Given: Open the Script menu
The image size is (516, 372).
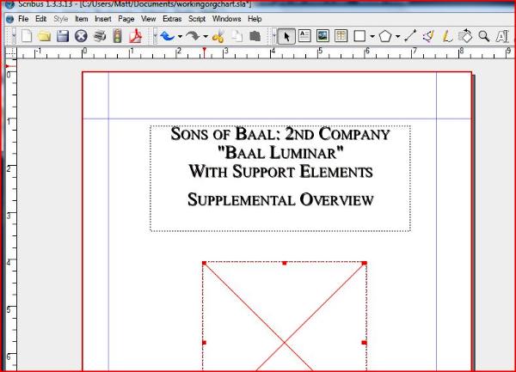Looking at the screenshot, I should (x=197, y=19).
